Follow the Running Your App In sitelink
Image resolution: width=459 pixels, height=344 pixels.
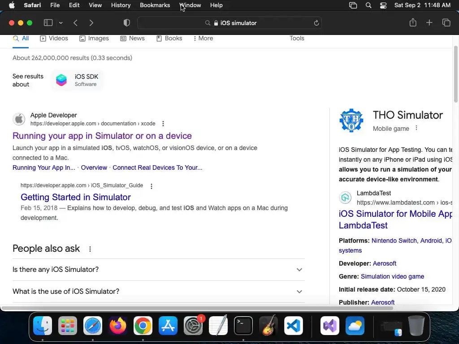click(43, 168)
